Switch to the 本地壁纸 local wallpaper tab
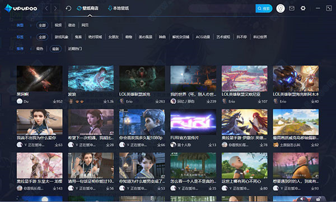 [119, 8]
